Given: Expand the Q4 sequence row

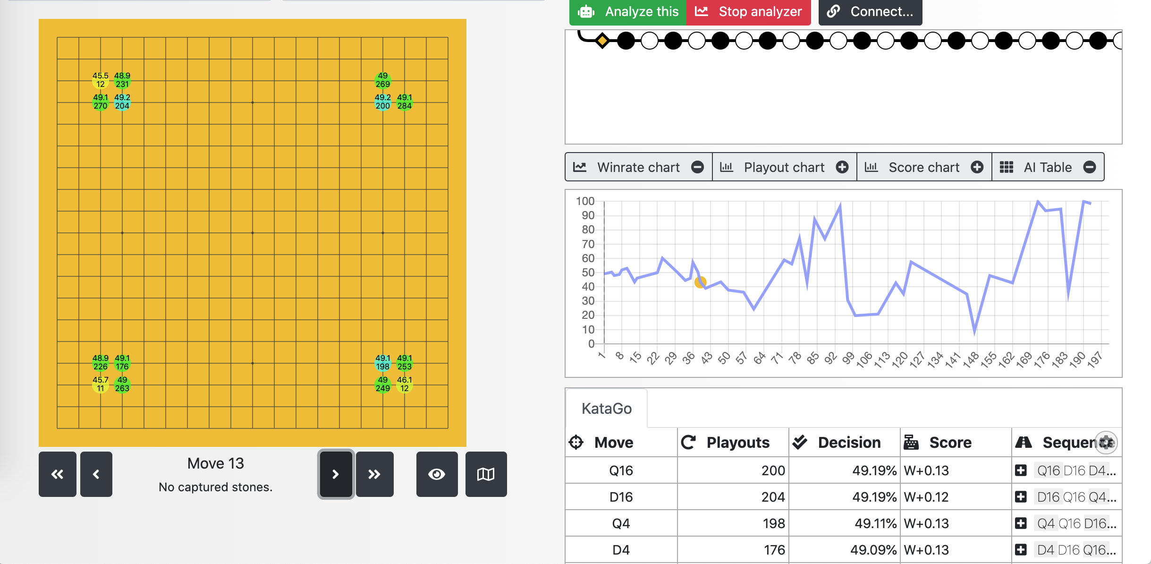Looking at the screenshot, I should (1021, 523).
